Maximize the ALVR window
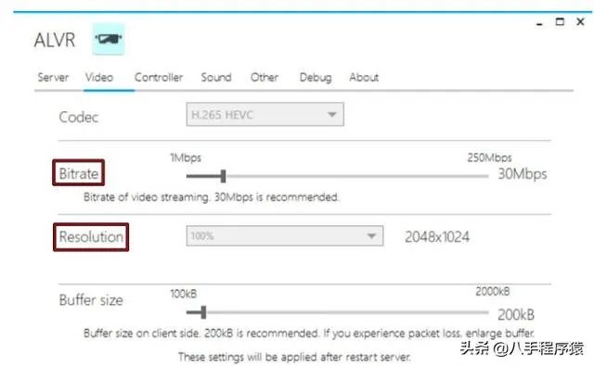The width and height of the screenshot is (594, 366). point(560,22)
